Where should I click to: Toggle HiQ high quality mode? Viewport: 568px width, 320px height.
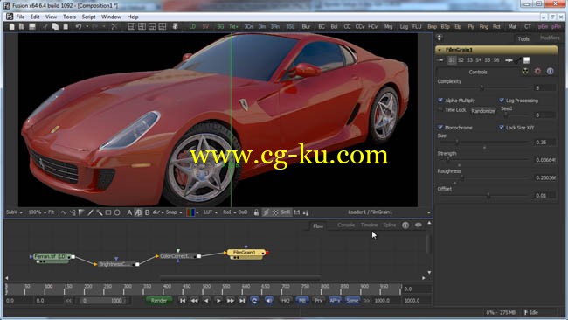286,301
